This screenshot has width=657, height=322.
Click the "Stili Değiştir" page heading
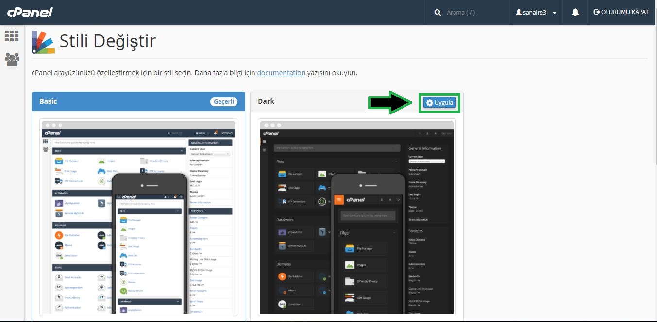click(x=108, y=41)
